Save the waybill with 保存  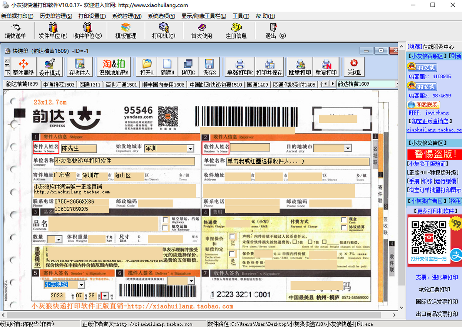tap(209, 67)
